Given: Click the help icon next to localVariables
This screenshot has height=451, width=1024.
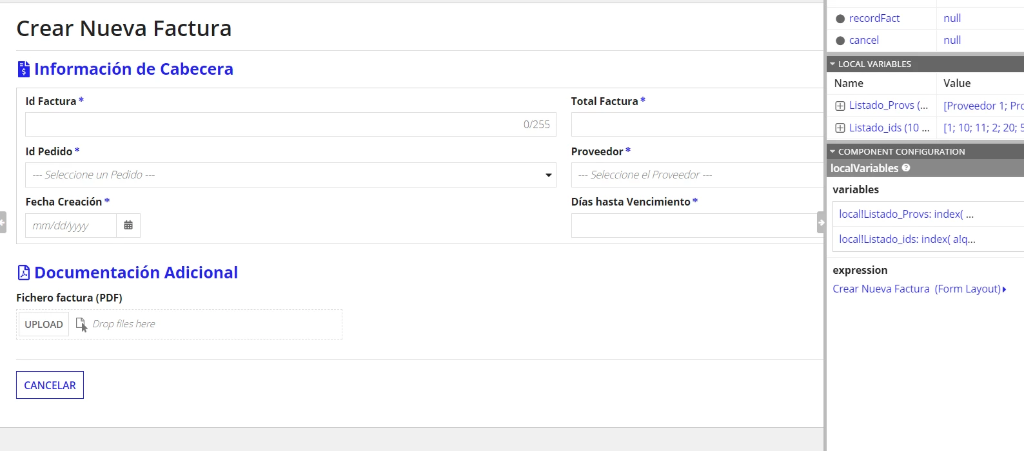Looking at the screenshot, I should point(906,168).
